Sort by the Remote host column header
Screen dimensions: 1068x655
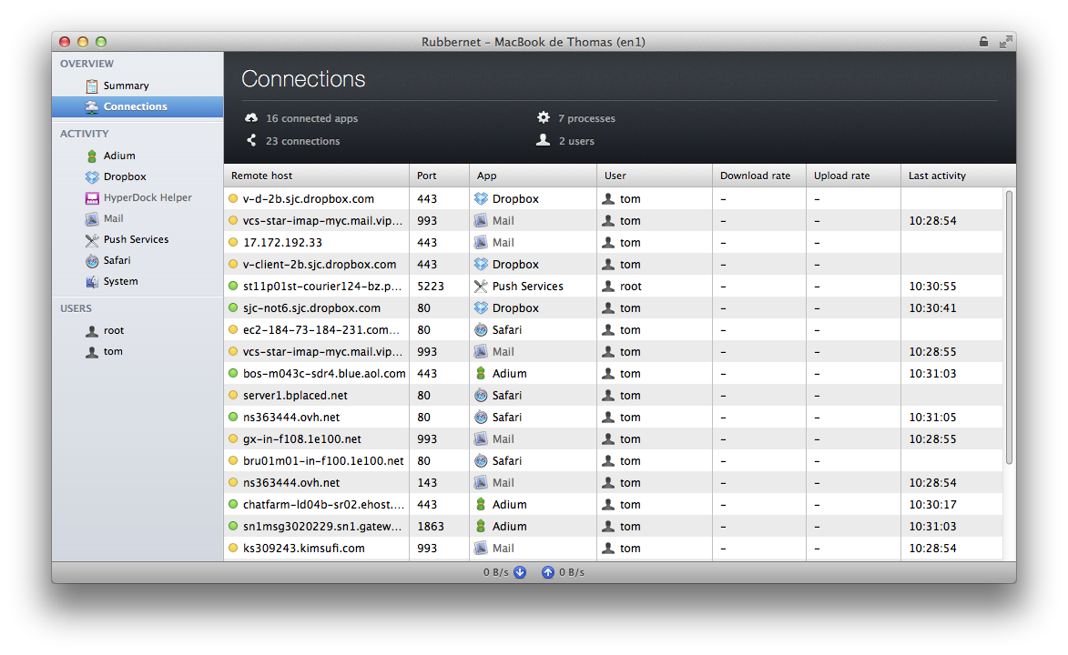tap(317, 176)
